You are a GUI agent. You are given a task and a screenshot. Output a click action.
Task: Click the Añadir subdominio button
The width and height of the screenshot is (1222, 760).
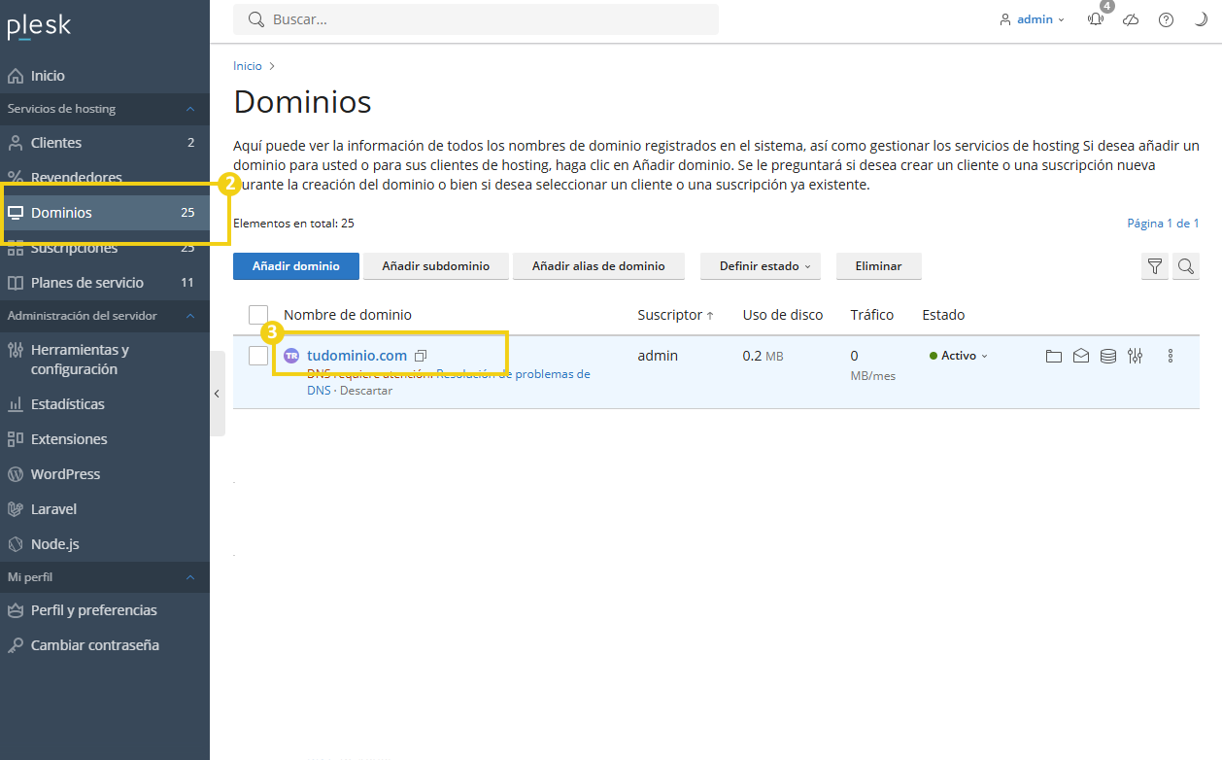coord(436,266)
